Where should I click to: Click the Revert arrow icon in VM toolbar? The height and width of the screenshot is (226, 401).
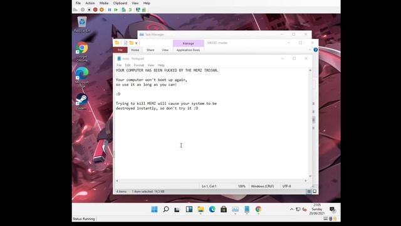click(130, 10)
